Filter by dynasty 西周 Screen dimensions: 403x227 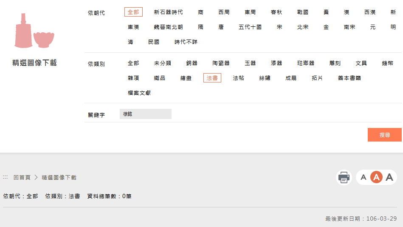[x=224, y=12]
